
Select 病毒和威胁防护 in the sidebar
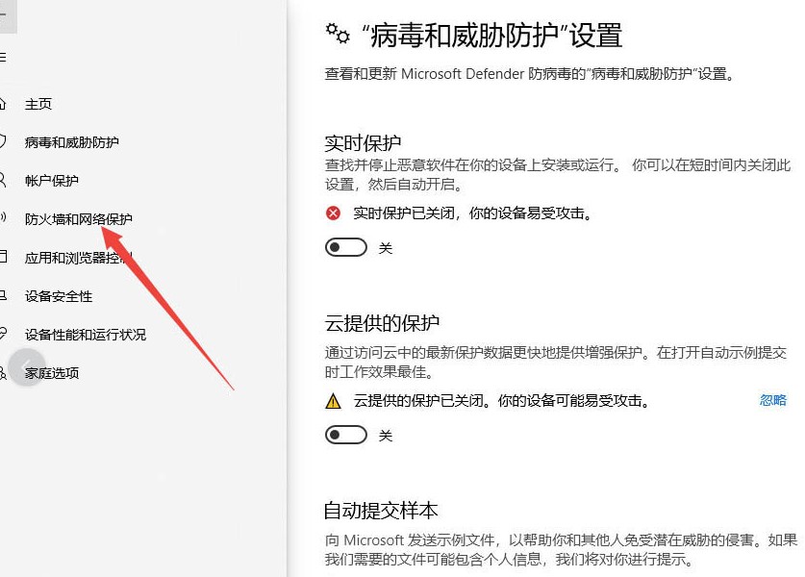pyautogui.click(x=72, y=142)
